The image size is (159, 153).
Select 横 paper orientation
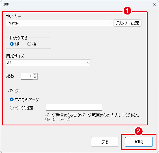[x=29, y=44]
